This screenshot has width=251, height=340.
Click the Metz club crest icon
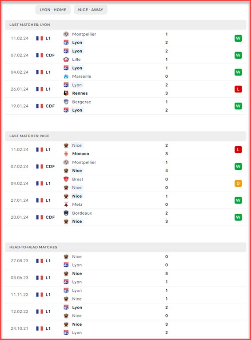click(66, 204)
